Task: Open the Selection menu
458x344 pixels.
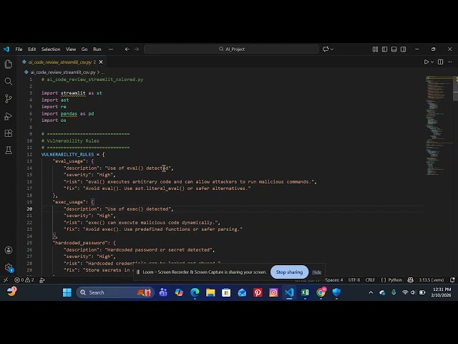Action: coord(51,49)
